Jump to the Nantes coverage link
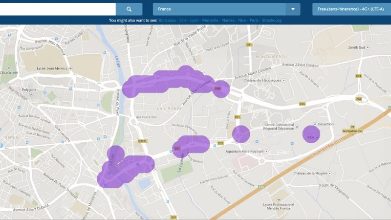The width and height of the screenshot is (391, 220). tap(228, 21)
